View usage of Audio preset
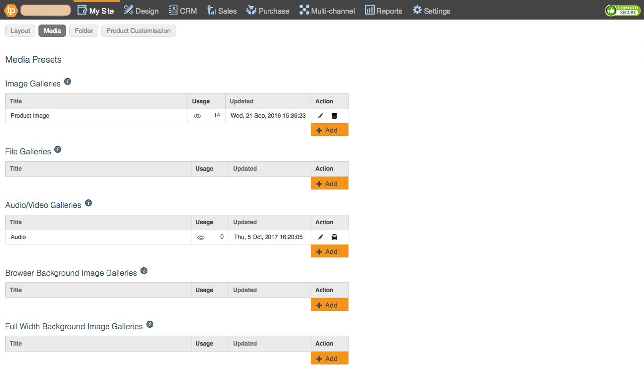644x386 pixels. (201, 237)
